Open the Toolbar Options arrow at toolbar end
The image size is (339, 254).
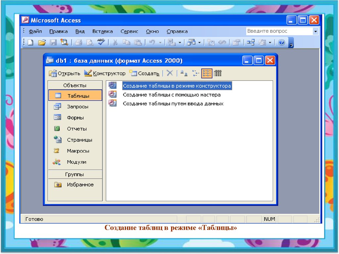coord(291,43)
